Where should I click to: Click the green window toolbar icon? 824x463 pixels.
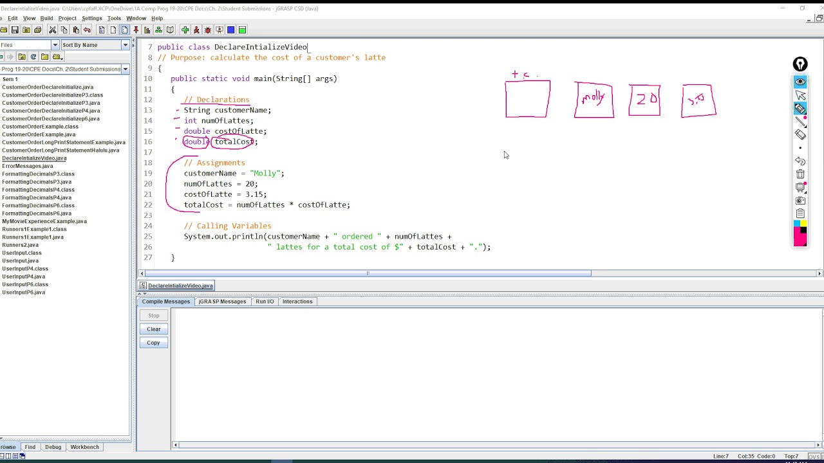(242, 30)
